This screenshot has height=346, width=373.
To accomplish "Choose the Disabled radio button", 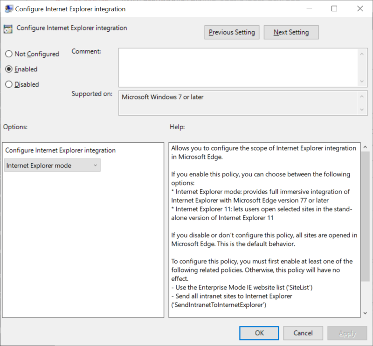I will tap(8, 85).
